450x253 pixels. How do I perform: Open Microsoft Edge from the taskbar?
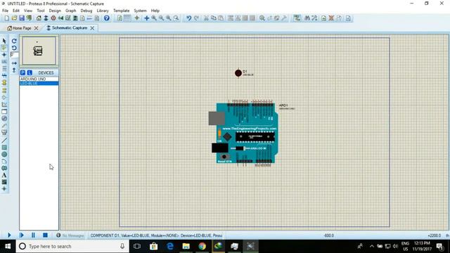(170, 246)
